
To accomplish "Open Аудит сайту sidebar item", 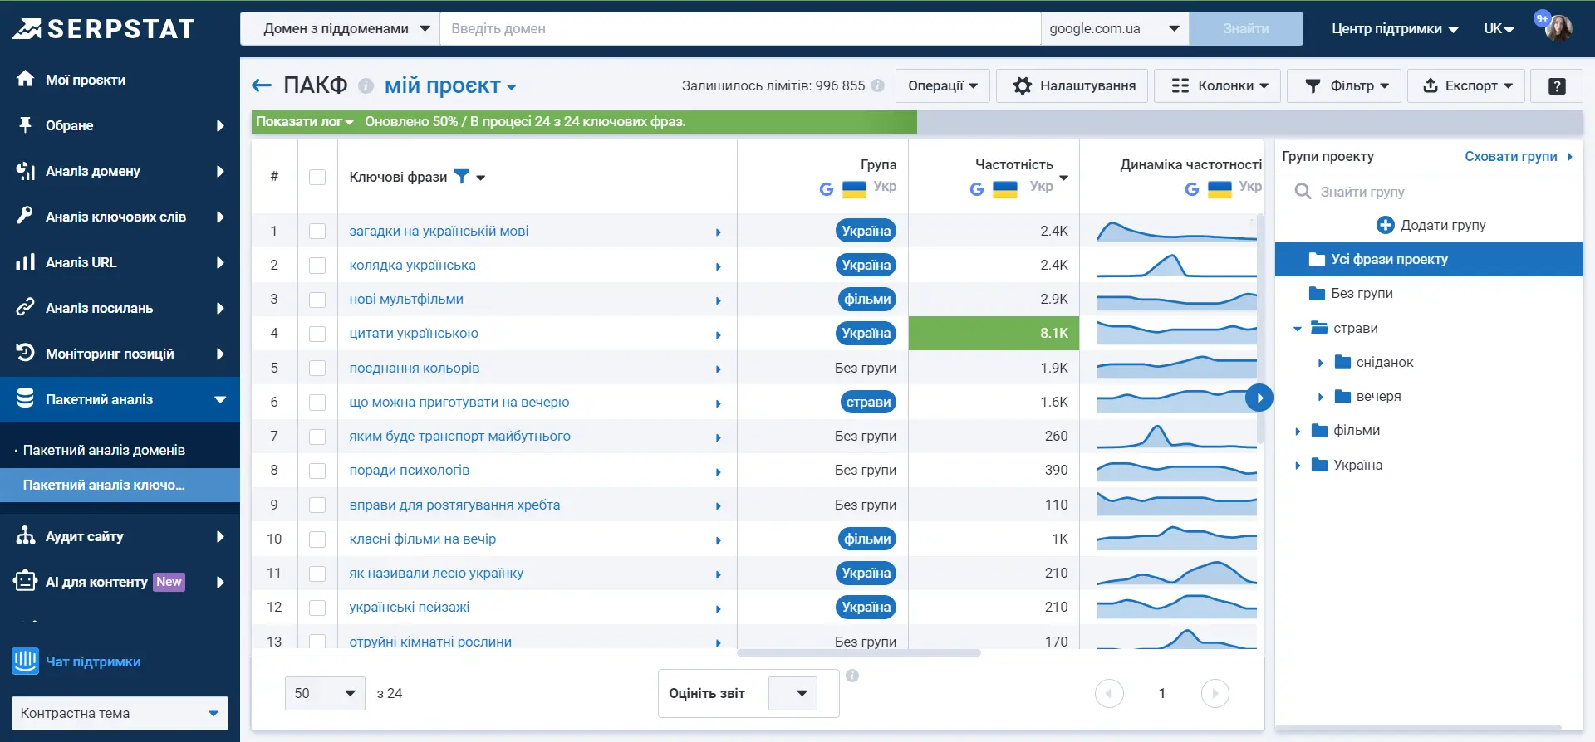I will 120,536.
